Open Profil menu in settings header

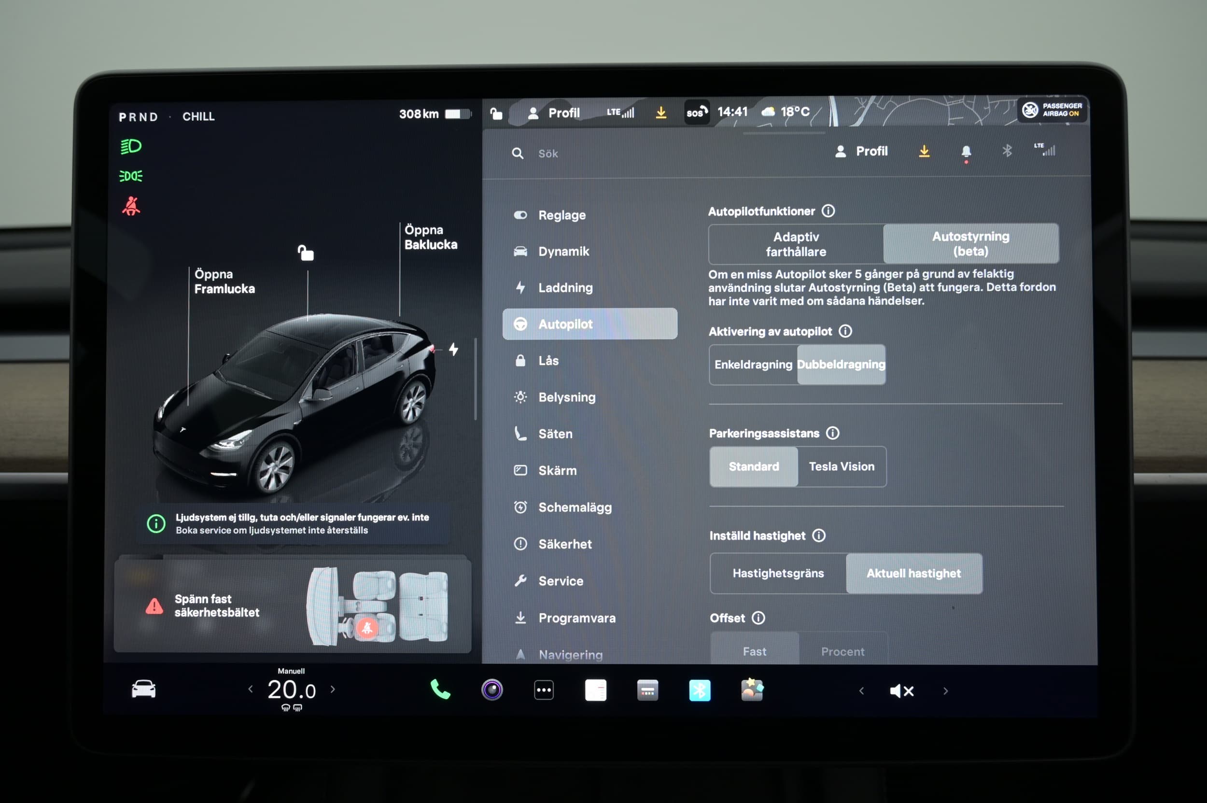861,151
